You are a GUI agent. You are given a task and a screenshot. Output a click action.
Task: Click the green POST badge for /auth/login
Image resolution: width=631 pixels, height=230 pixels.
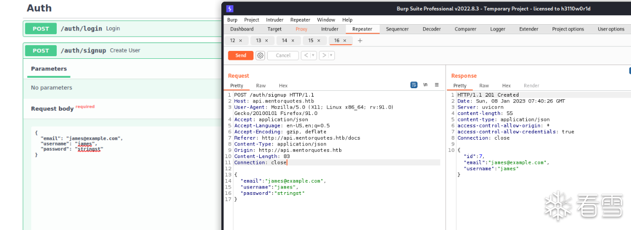pyautogui.click(x=41, y=28)
